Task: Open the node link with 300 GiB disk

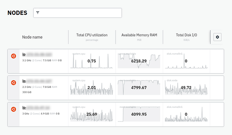Action: (x=37, y=81)
